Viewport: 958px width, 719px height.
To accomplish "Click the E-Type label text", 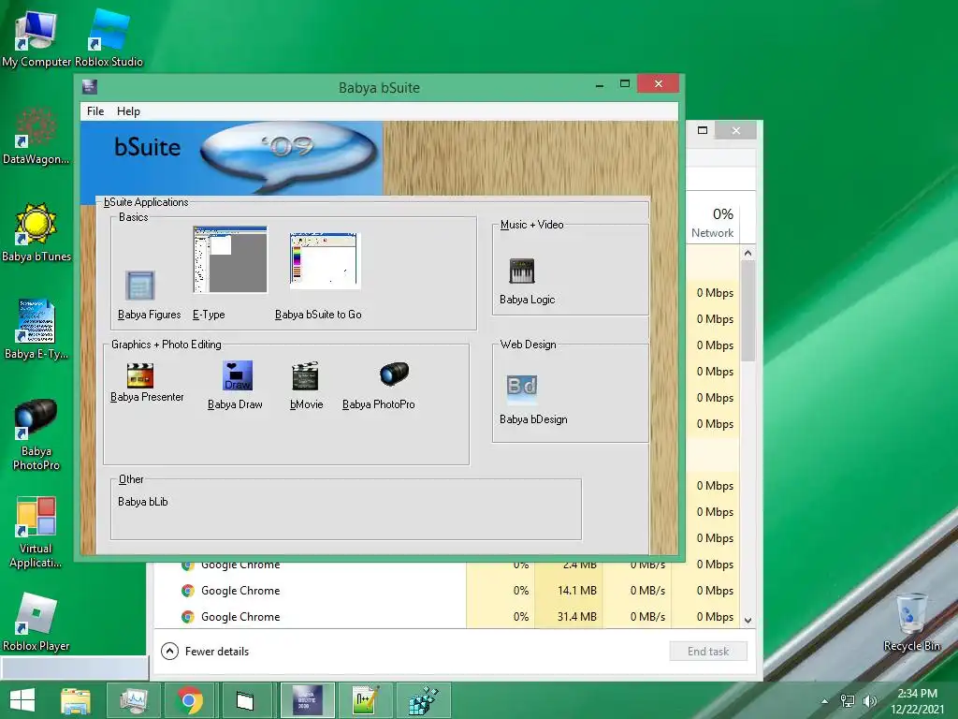I will pyautogui.click(x=209, y=315).
